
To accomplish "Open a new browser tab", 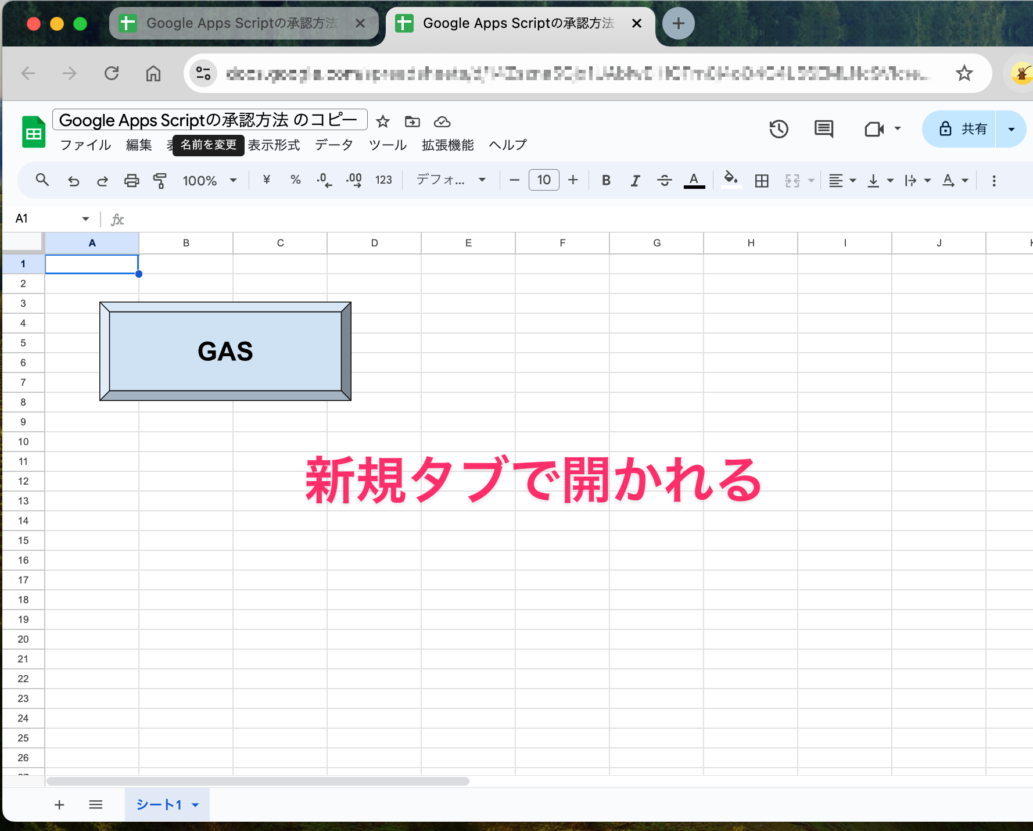I will pyautogui.click(x=678, y=23).
